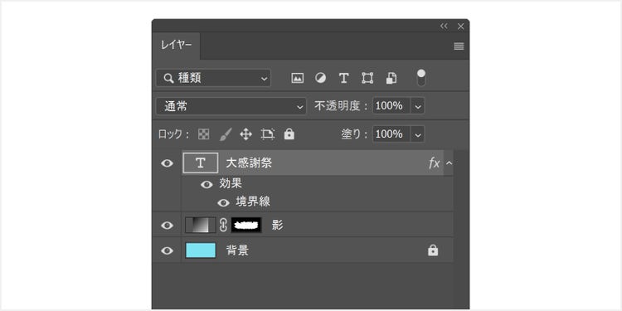Collapse the panel with double-arrow icon
This screenshot has width=622, height=311.
pyautogui.click(x=444, y=27)
